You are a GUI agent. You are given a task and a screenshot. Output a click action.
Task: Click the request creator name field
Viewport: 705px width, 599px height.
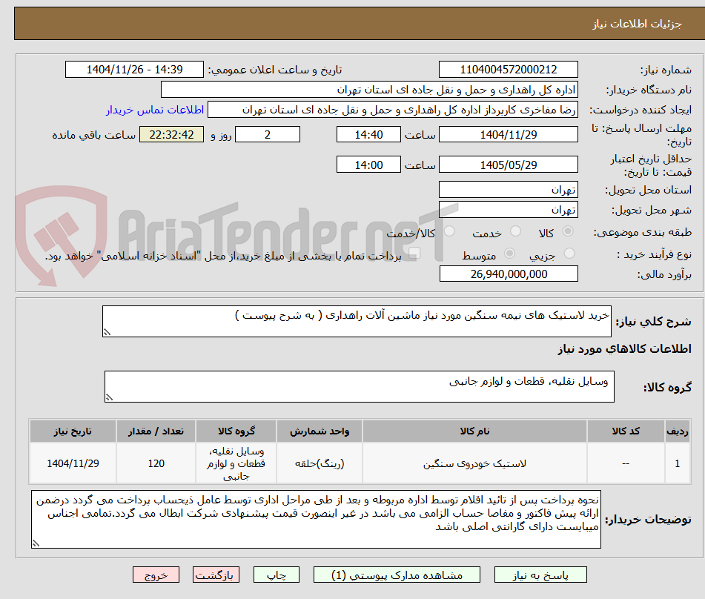pyautogui.click(x=392, y=110)
